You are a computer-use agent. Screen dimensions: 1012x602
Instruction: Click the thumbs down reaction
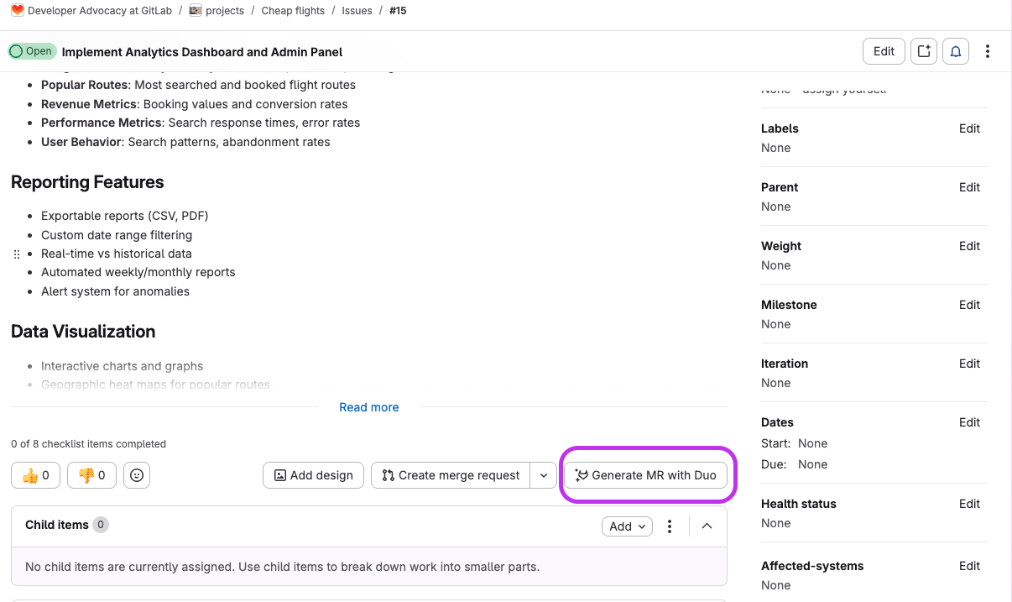tap(91, 474)
